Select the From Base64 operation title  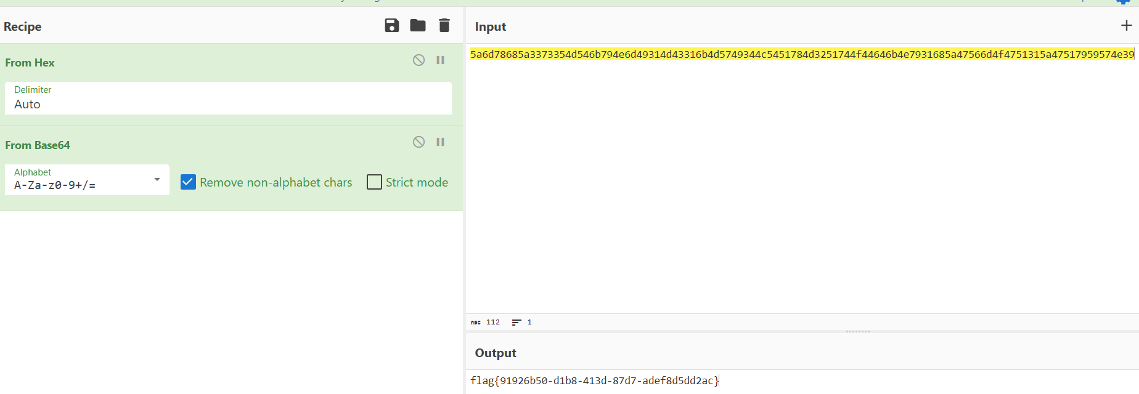pyautogui.click(x=38, y=145)
